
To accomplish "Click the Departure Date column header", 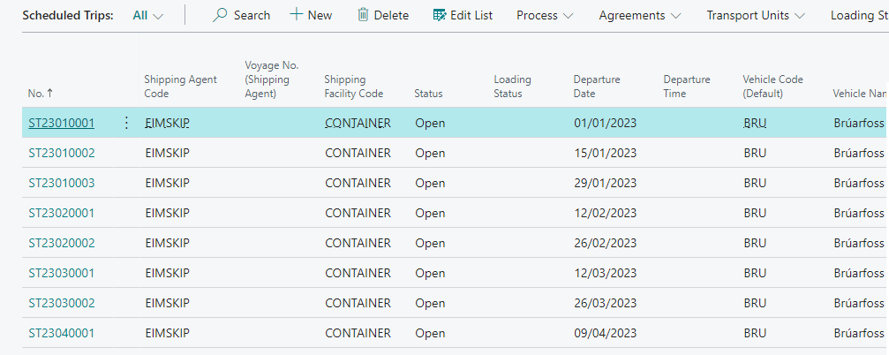I will coord(597,87).
